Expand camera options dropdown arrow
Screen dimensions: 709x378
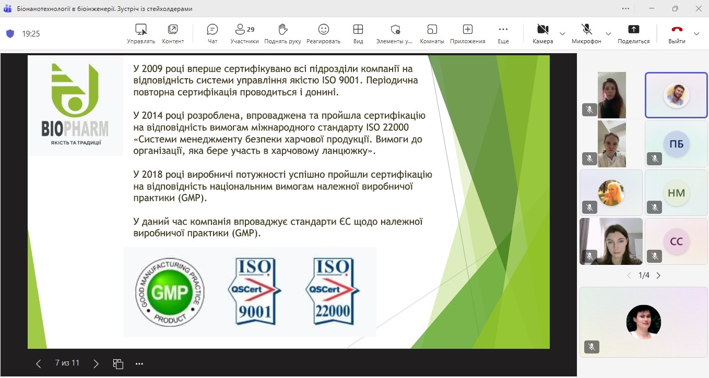pos(562,34)
